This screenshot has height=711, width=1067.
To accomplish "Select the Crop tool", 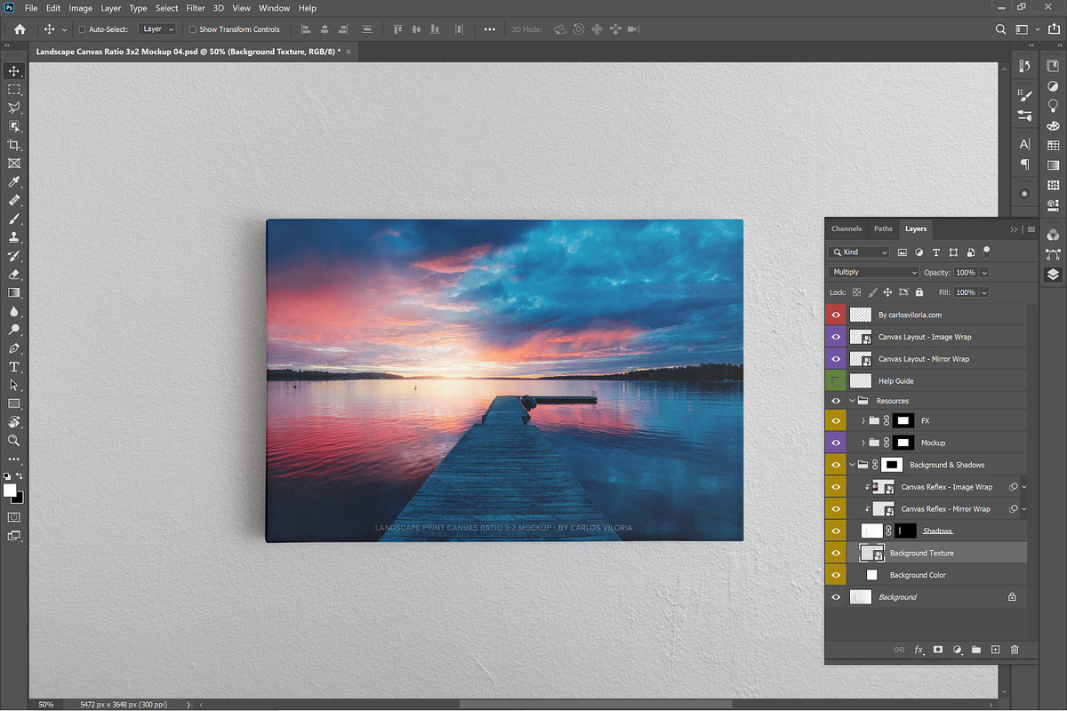I will tap(14, 145).
